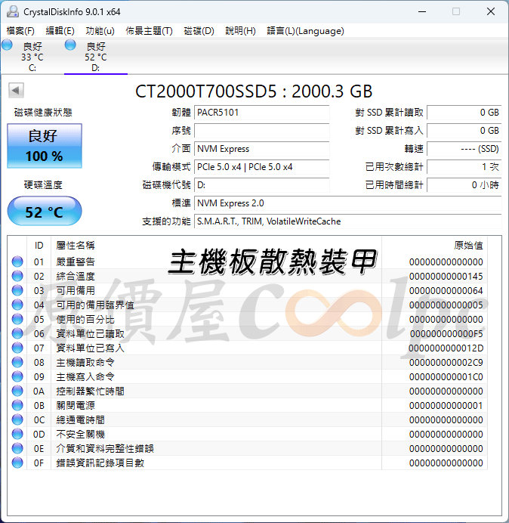Click the previous disk arrow button

pos(16,90)
